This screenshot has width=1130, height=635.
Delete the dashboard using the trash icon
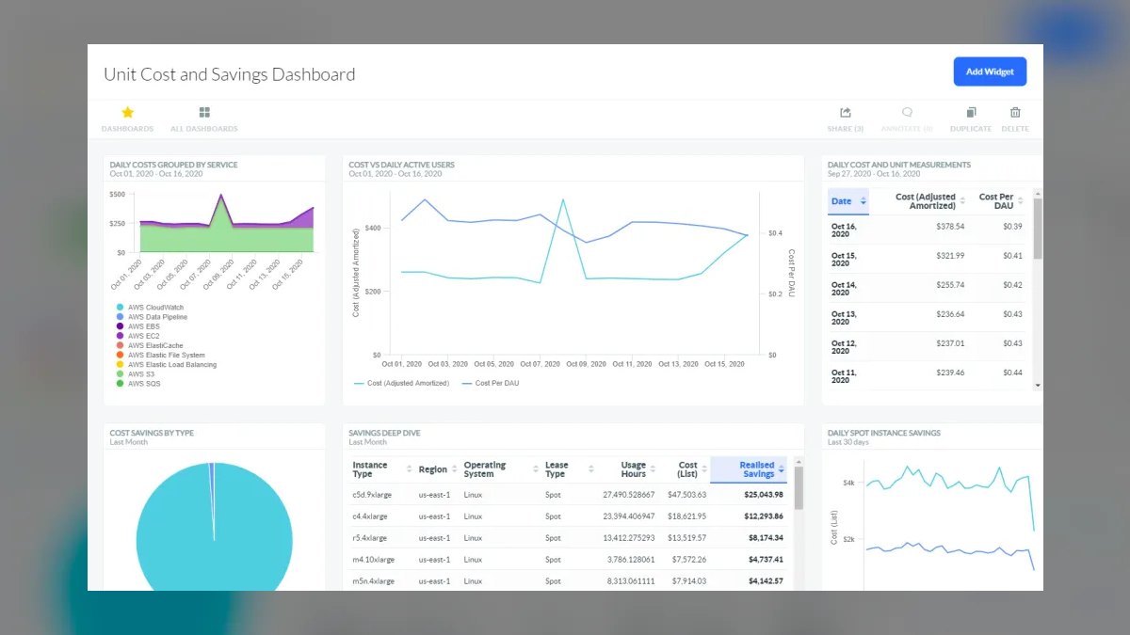[x=1015, y=112]
